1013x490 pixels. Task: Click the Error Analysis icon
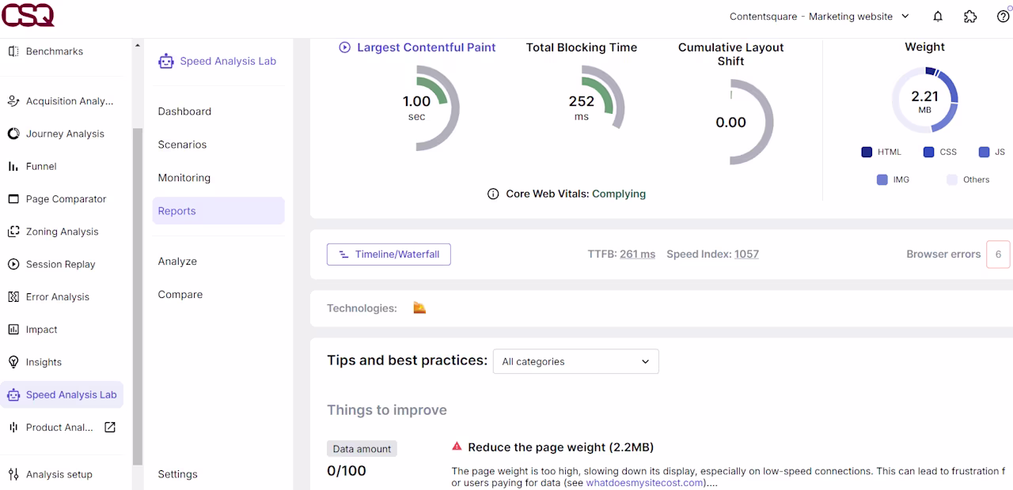[x=13, y=297]
